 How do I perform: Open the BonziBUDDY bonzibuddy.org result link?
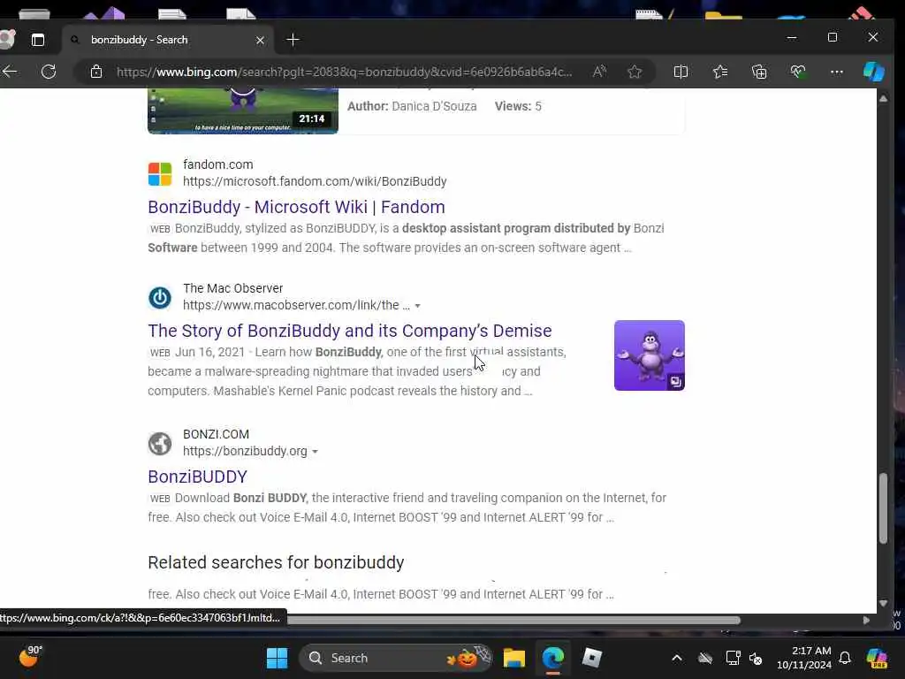pyautogui.click(x=197, y=477)
